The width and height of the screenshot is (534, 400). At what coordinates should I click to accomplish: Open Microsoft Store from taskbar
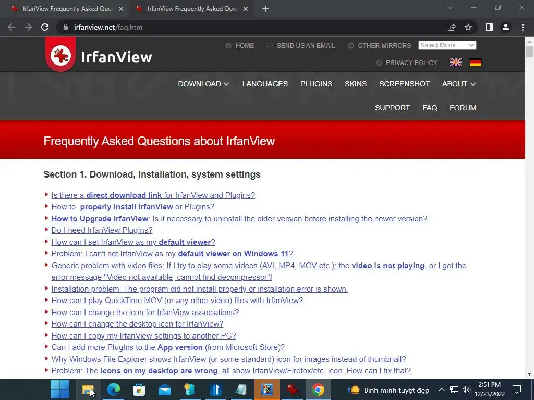(x=139, y=390)
